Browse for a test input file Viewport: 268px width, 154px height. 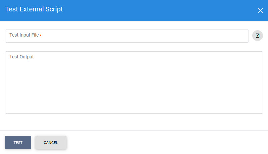pos(258,36)
